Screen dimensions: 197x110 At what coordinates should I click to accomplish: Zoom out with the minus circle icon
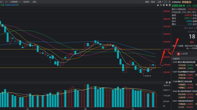[167, 5]
